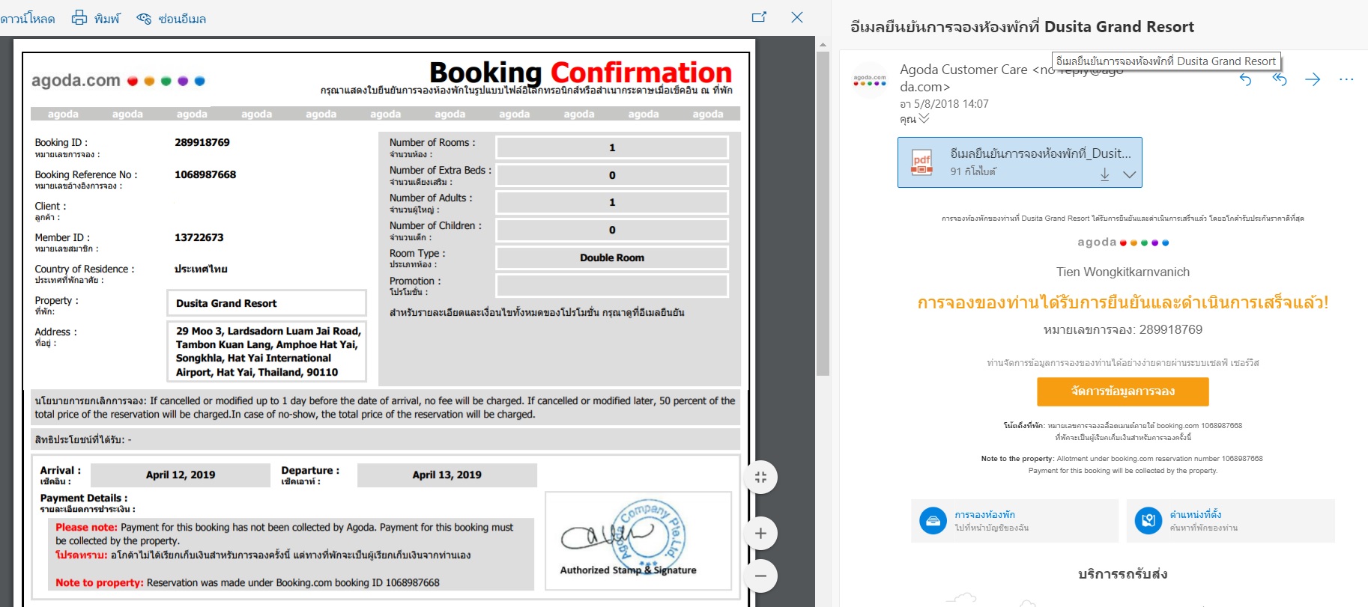This screenshot has height=607, width=1368.
Task: Click the Number of Adults value box
Action: point(612,202)
